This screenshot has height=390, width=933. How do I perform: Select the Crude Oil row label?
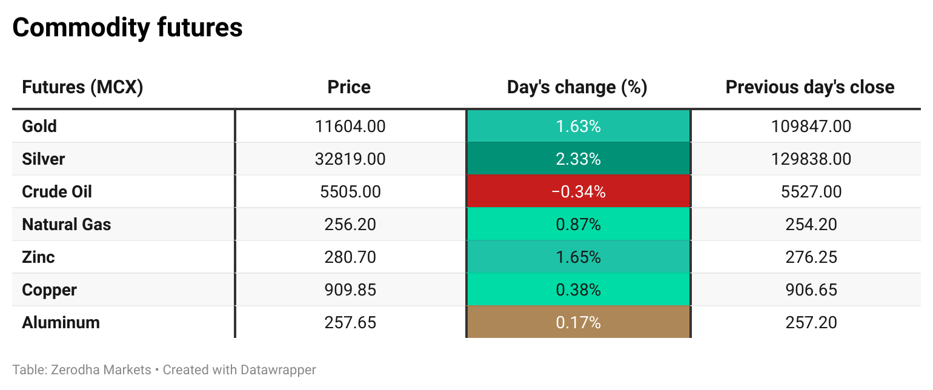pos(57,191)
